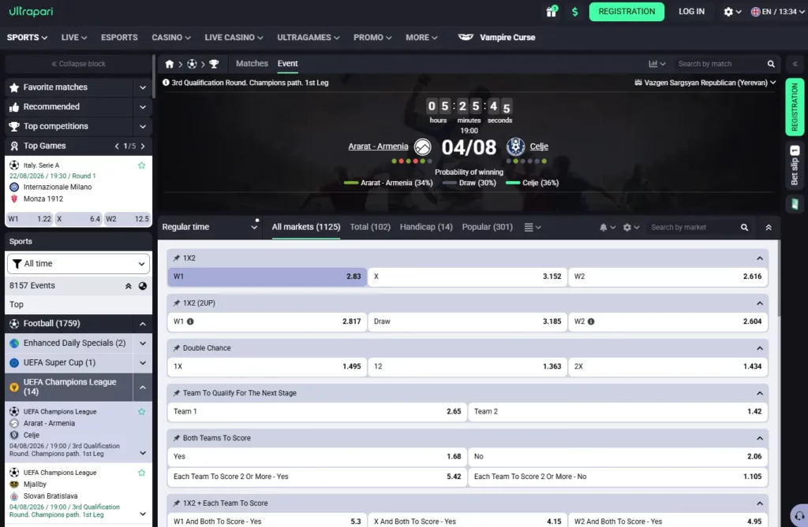The height and width of the screenshot is (527, 808).
Task: Collapse UEFA Champions League (14)
Action: click(x=143, y=387)
